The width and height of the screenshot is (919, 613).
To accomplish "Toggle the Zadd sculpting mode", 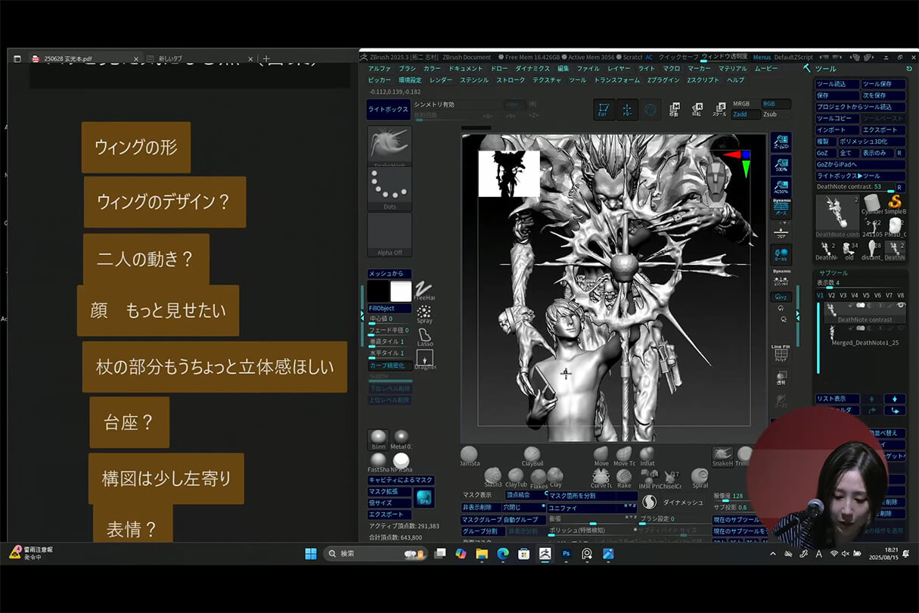I will click(x=745, y=114).
